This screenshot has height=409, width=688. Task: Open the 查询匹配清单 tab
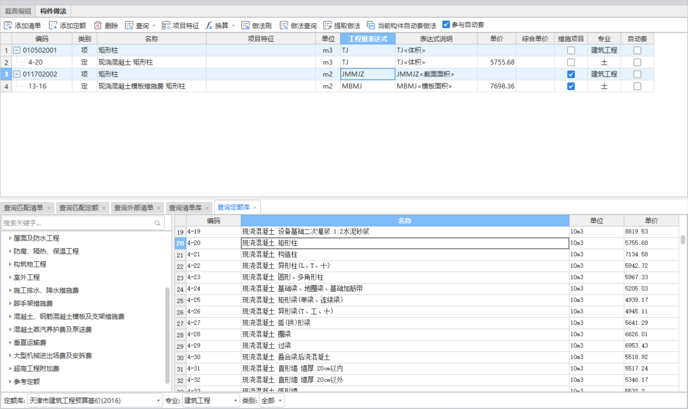click(23, 208)
